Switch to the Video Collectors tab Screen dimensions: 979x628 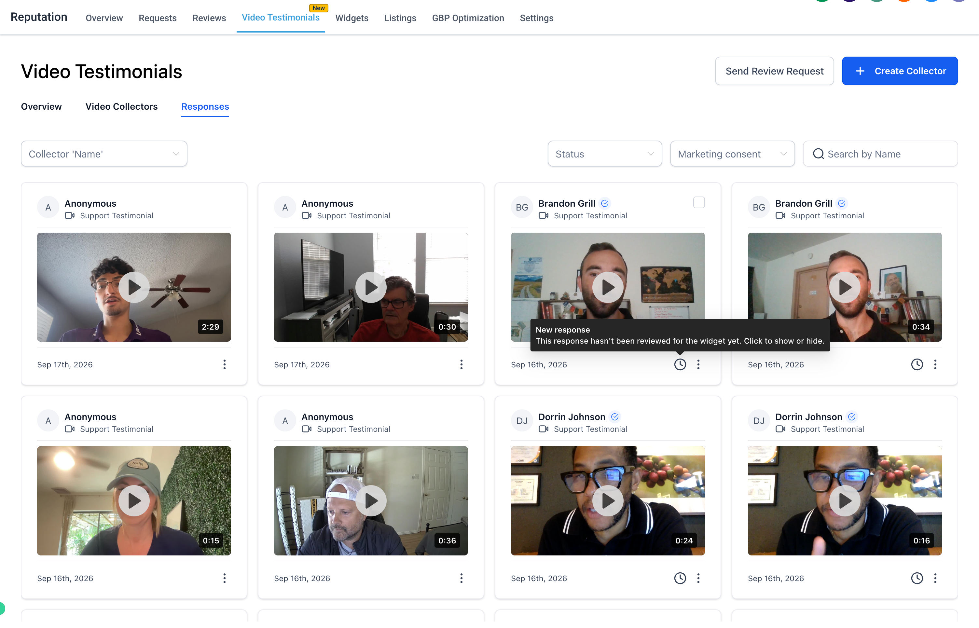pyautogui.click(x=121, y=106)
